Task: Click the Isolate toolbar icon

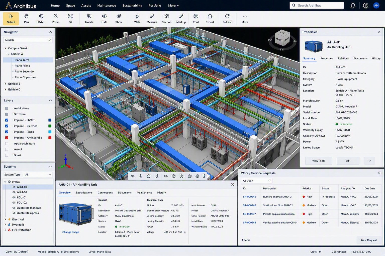Action: tap(89, 19)
